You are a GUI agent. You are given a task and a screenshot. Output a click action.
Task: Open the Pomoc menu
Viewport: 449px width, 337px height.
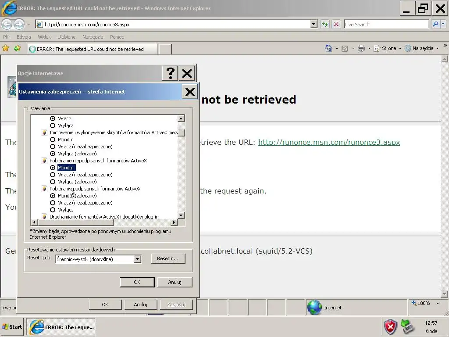coord(117,37)
